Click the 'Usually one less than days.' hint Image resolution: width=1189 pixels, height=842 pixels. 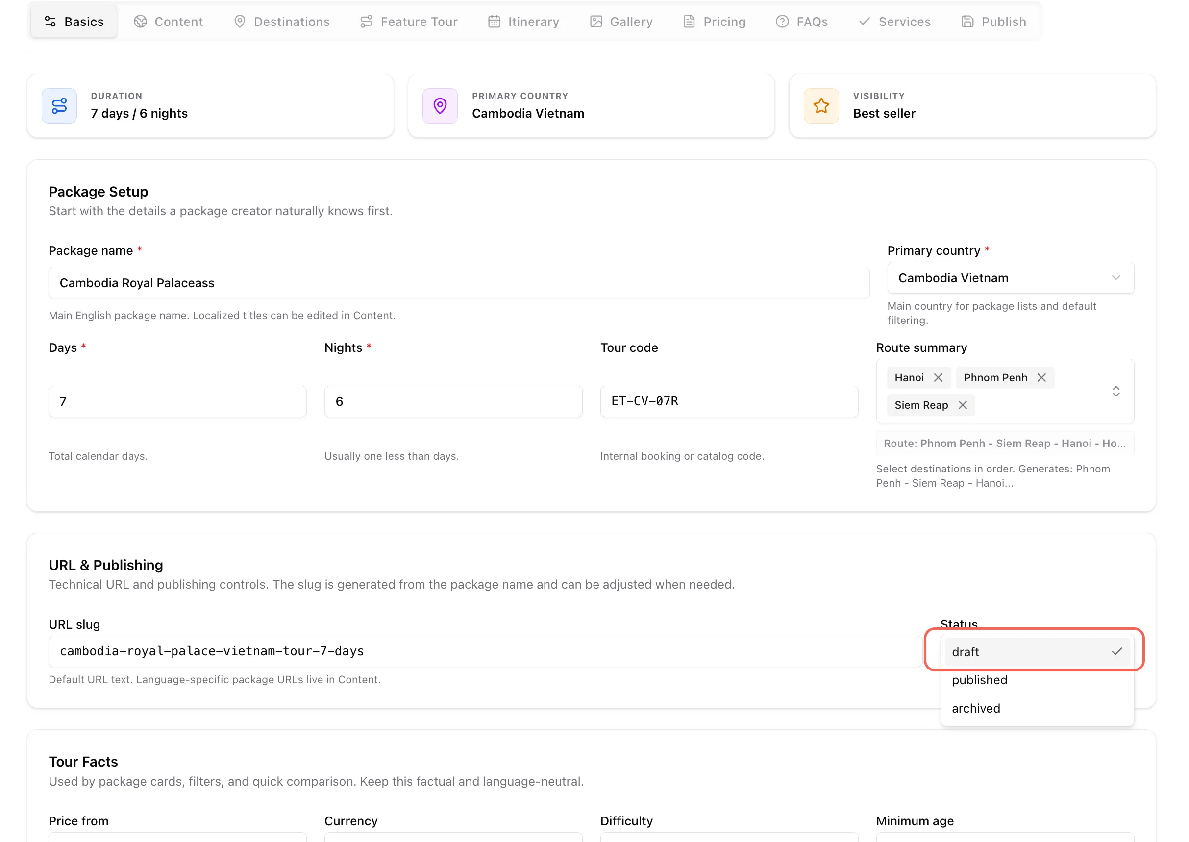click(392, 456)
